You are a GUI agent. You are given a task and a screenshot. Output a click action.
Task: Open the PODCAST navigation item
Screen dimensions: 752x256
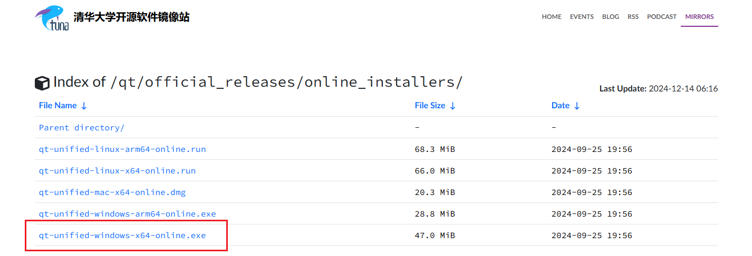(662, 17)
